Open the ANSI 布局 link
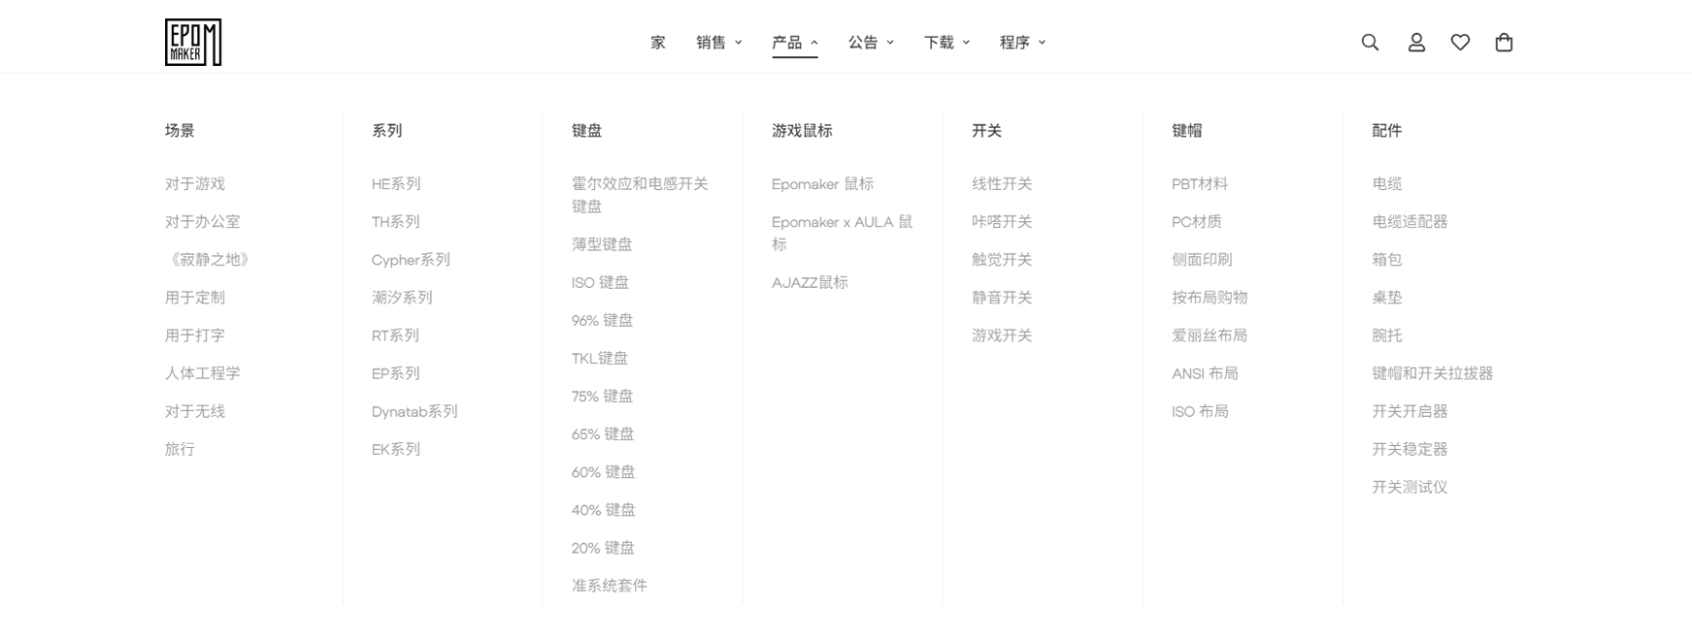 click(x=1205, y=373)
